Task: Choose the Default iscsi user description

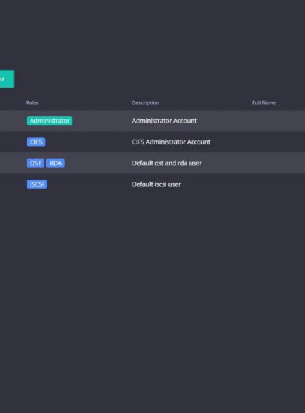Action: (156, 184)
